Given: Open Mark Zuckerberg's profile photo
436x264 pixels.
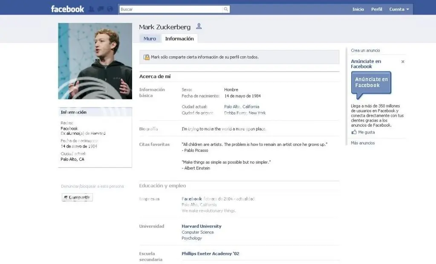Looking at the screenshot, I should [95, 61].
